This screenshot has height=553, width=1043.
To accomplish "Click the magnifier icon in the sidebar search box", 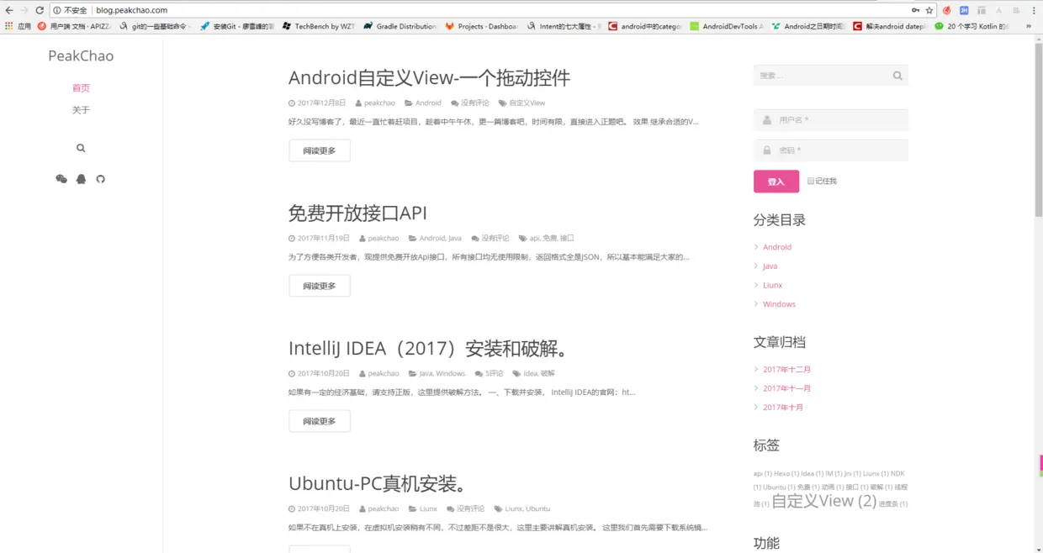I will coord(897,75).
